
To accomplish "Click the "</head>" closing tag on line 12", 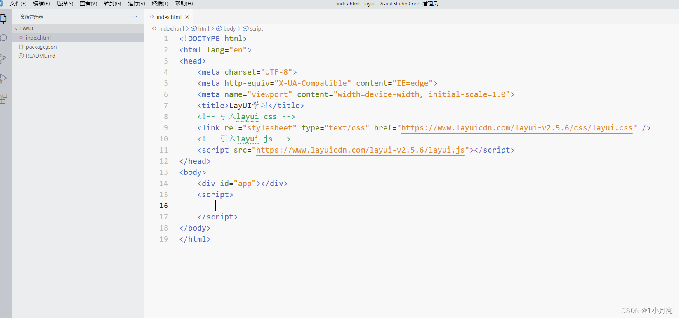I will point(195,161).
